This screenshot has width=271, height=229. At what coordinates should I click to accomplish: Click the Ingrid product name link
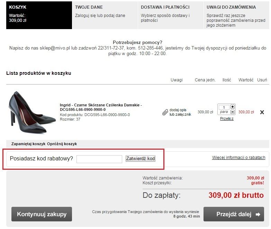pos(101,107)
